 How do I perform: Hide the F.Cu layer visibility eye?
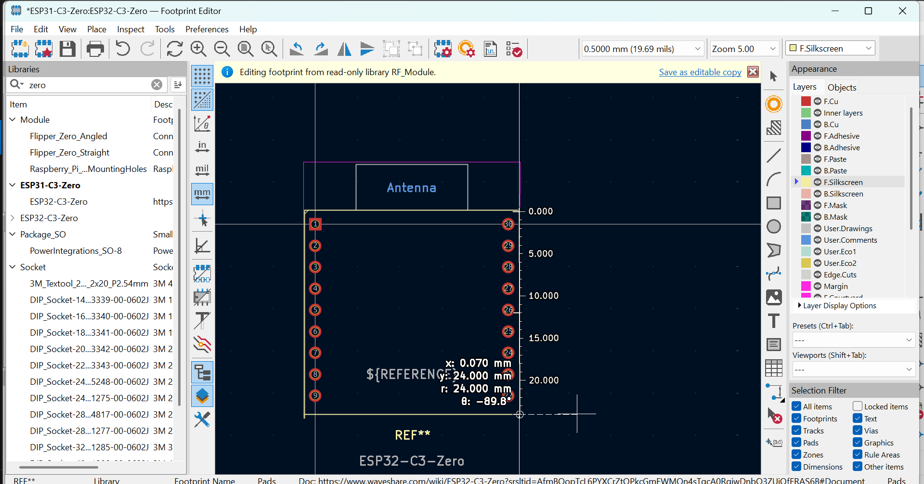(x=818, y=102)
